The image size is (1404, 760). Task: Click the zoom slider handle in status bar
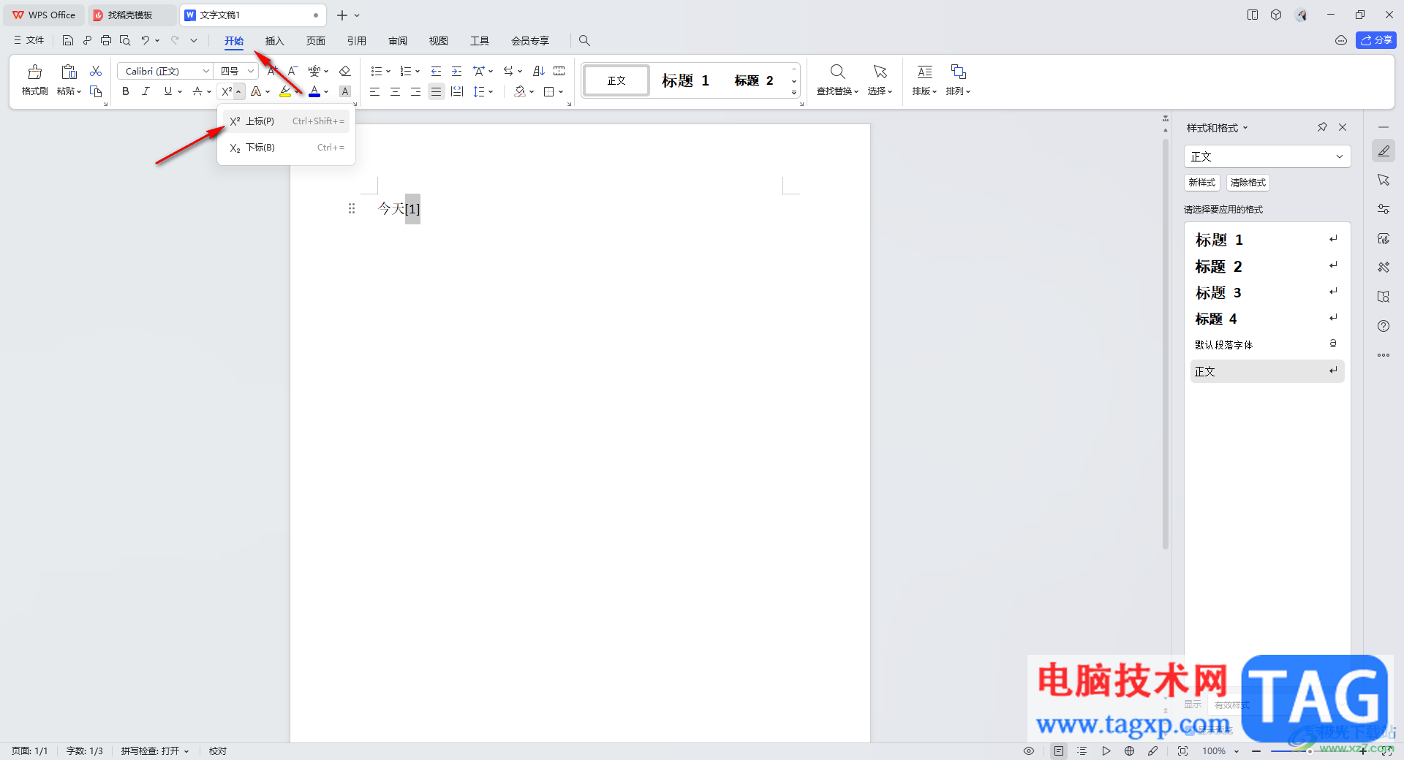click(1310, 750)
